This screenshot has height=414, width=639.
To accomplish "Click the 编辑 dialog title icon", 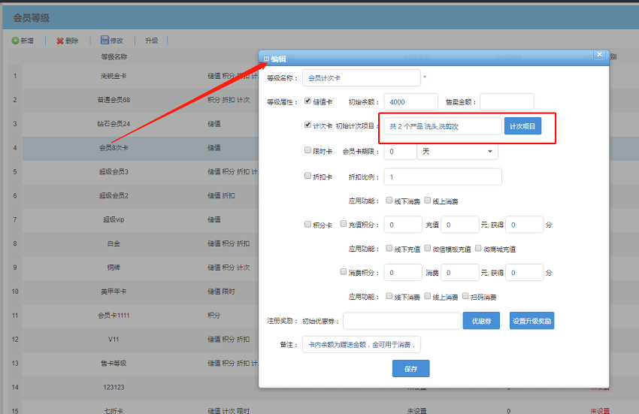I will tap(266, 59).
